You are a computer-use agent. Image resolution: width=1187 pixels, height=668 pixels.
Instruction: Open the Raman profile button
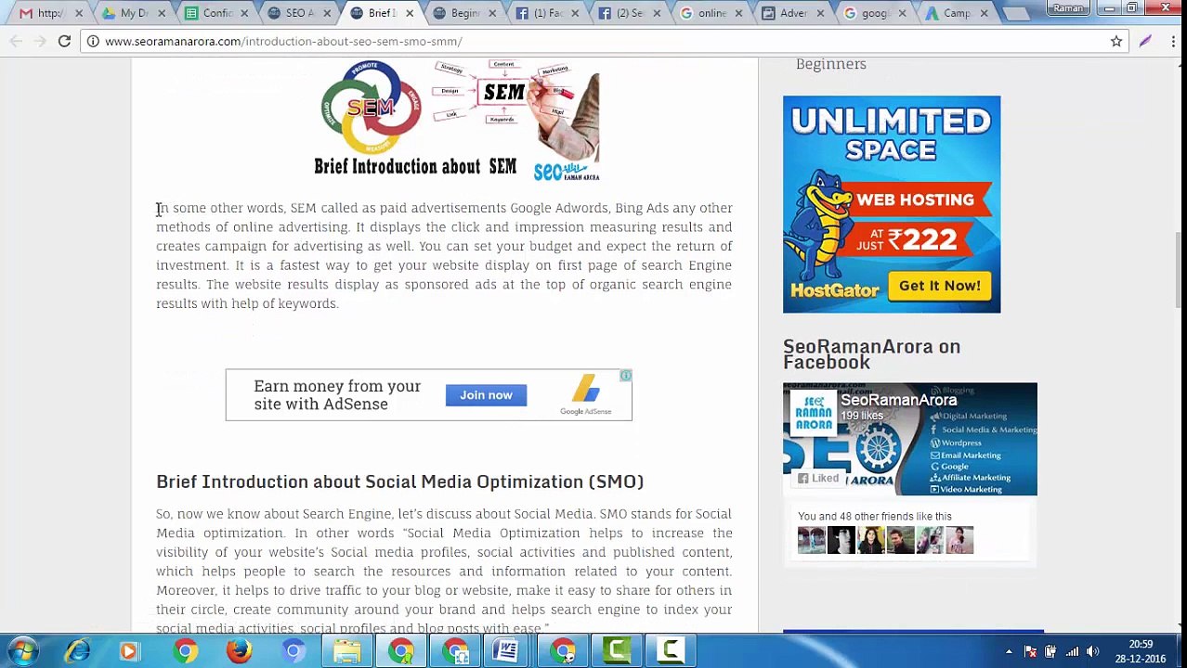pyautogui.click(x=1068, y=8)
